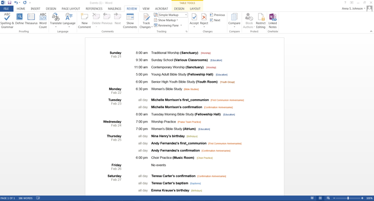Screen dimensions: 374x201
Task: Switch to Print Layout view
Action: [x=321, y=198]
